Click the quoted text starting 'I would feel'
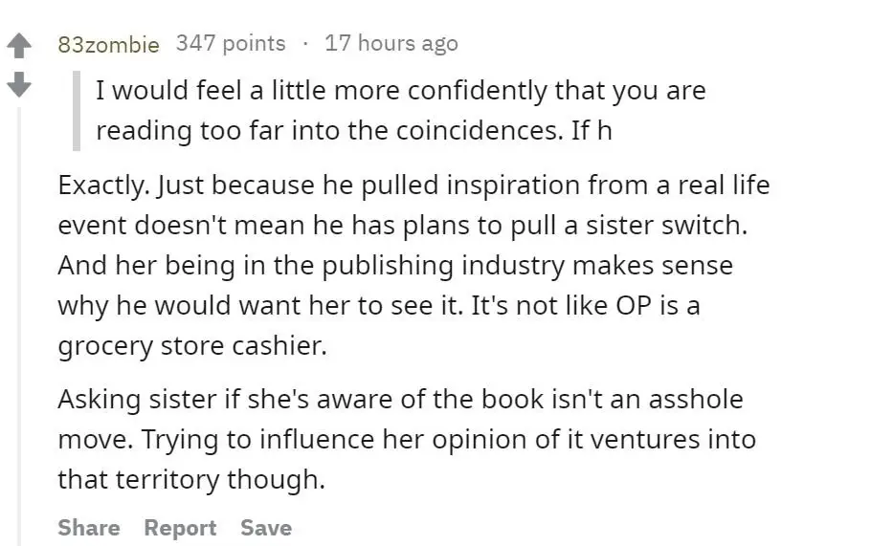 coord(400,110)
